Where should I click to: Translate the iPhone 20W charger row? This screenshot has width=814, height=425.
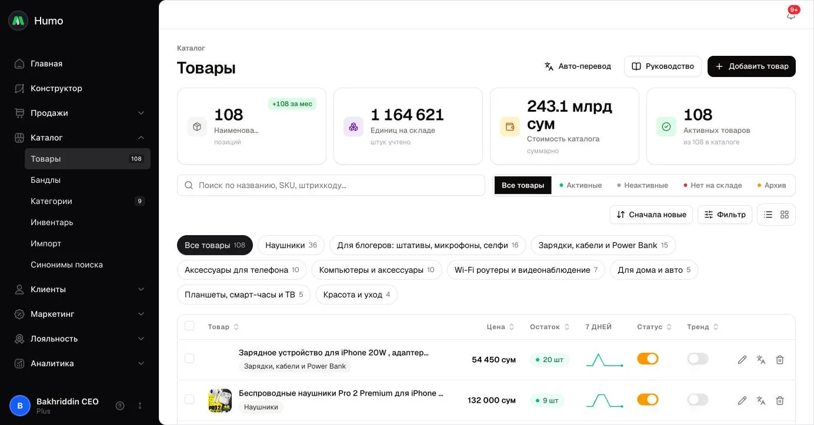pyautogui.click(x=761, y=360)
